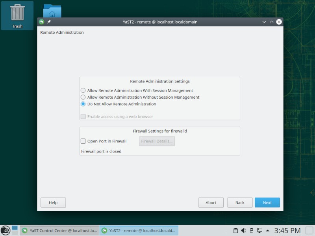Click the network monitor icon in the system tray
This screenshot has height=236, width=315.
point(259,230)
